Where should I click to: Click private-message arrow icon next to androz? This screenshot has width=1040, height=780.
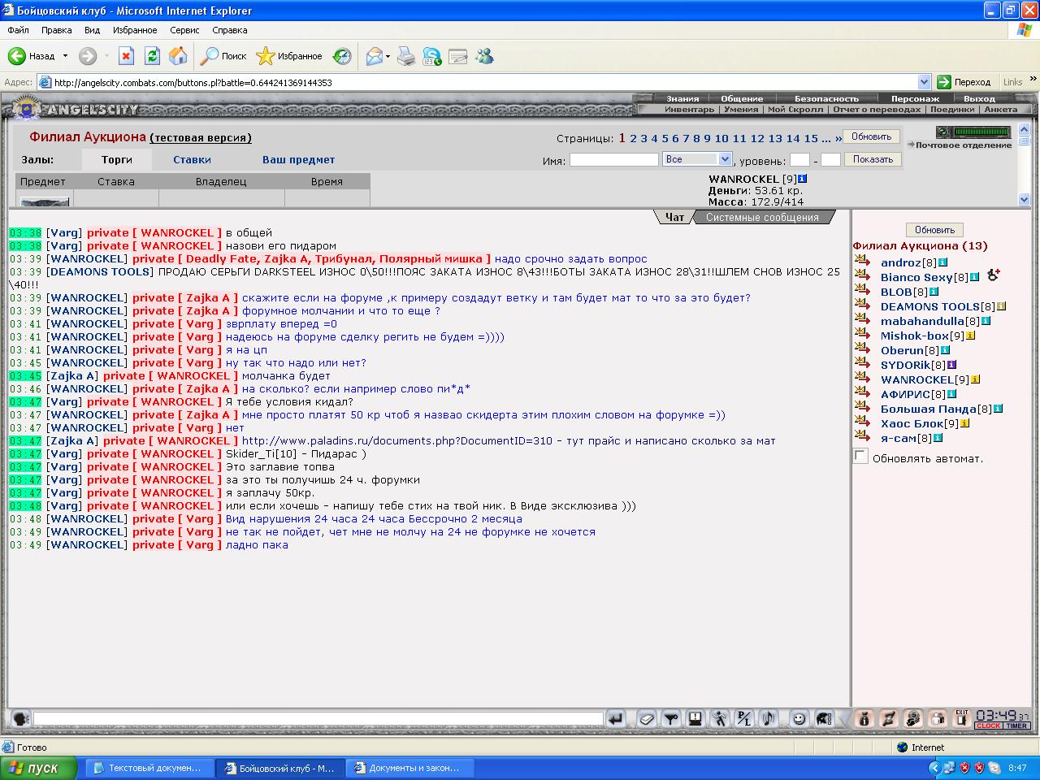[x=862, y=262]
